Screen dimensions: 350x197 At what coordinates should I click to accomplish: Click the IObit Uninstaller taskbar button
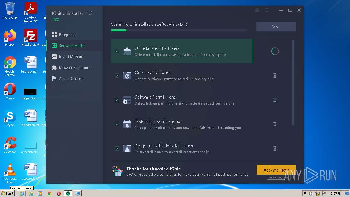click(x=68, y=193)
